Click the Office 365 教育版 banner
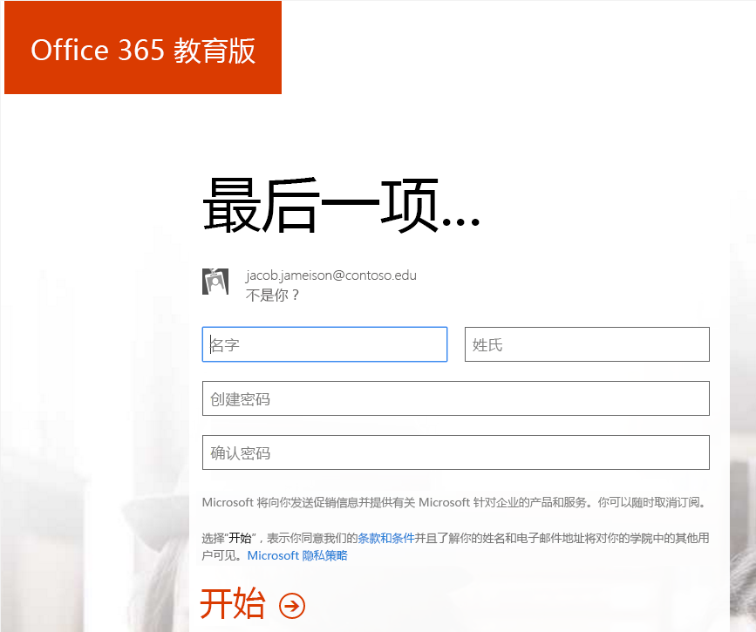Viewport: 756px width, 632px height. 143,48
